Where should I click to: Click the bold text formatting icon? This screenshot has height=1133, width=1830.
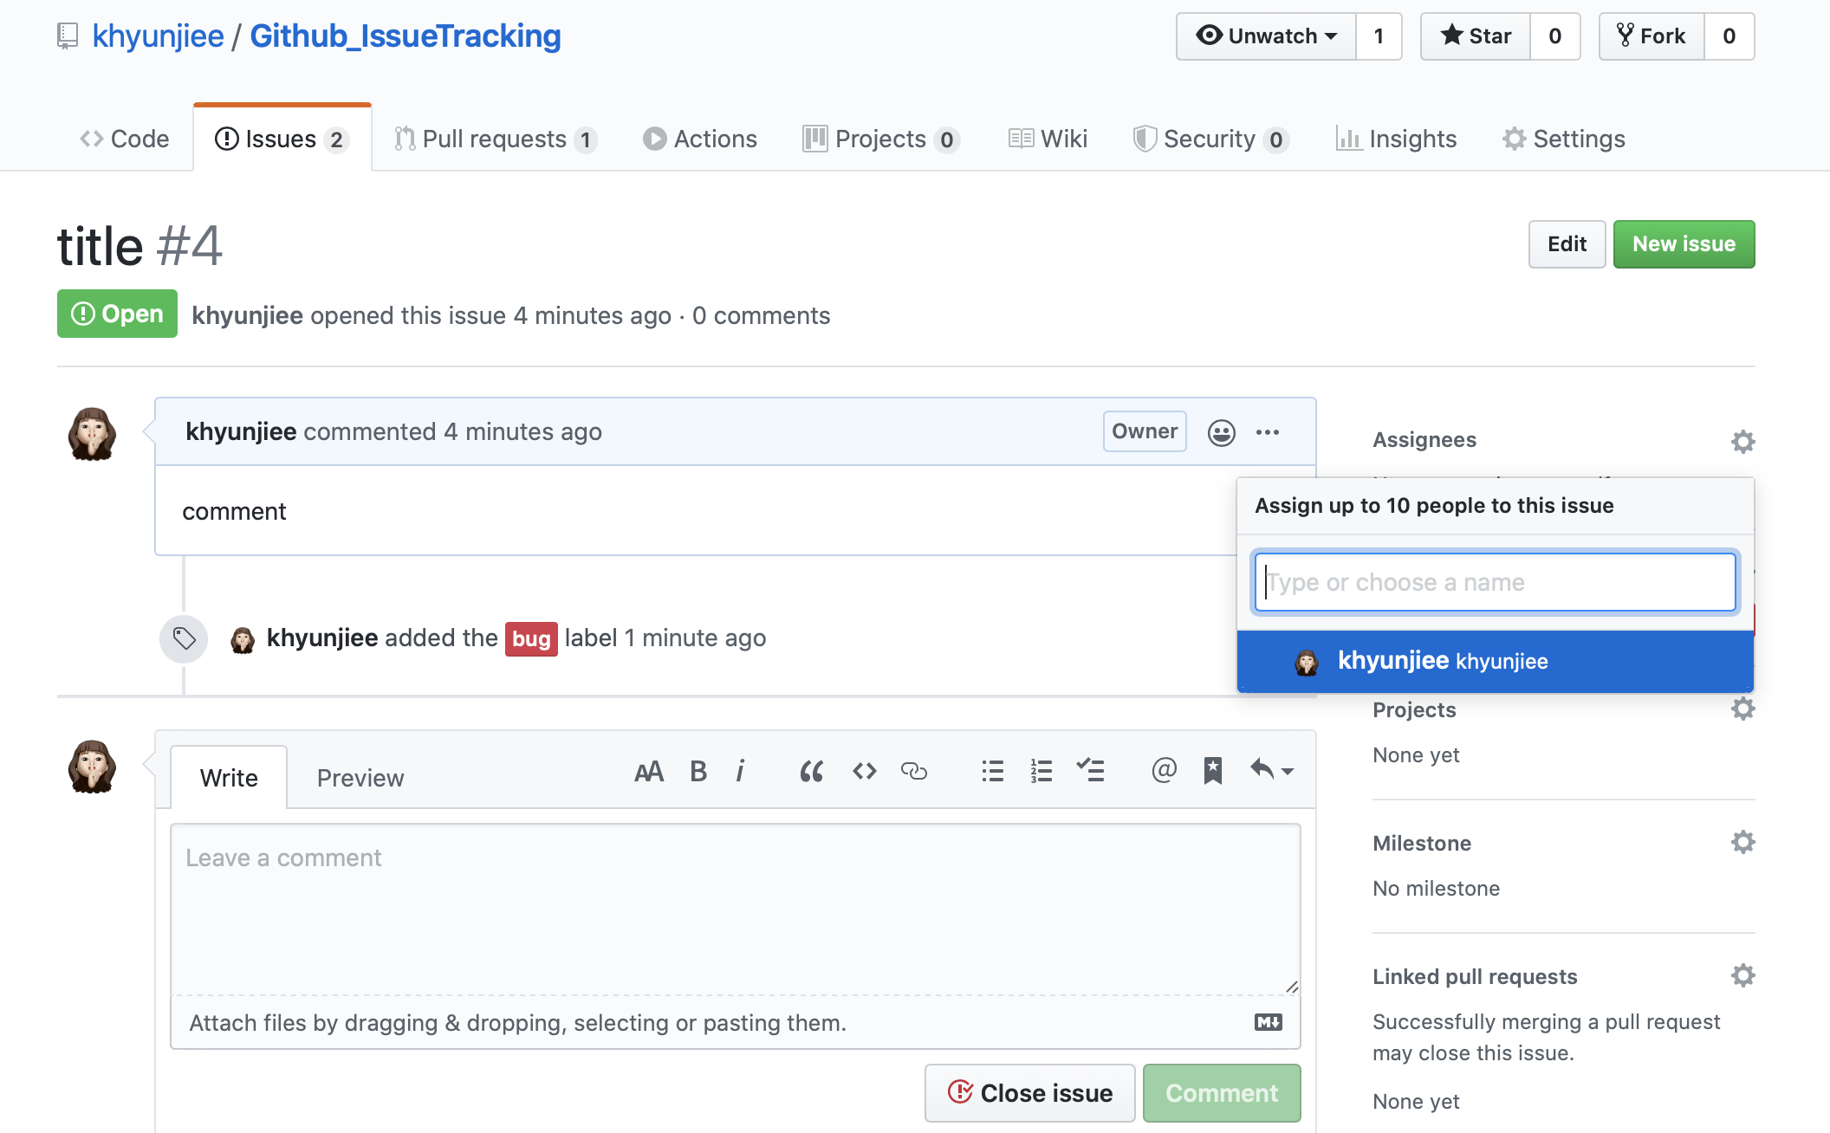(x=698, y=771)
